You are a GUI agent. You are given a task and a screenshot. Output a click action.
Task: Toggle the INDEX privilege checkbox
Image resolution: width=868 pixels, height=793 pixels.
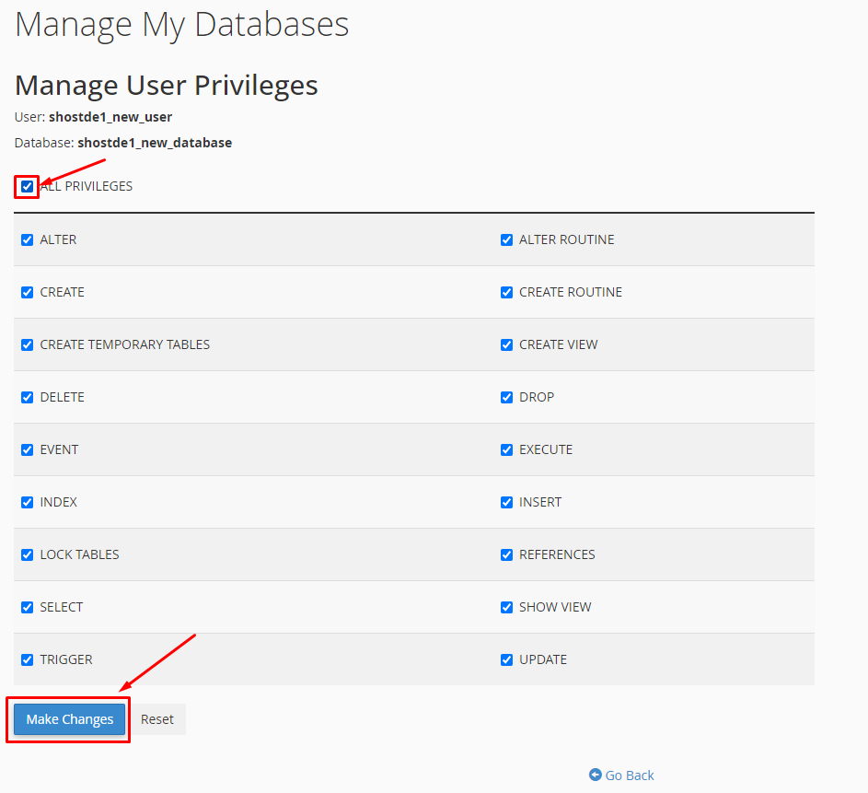point(27,502)
